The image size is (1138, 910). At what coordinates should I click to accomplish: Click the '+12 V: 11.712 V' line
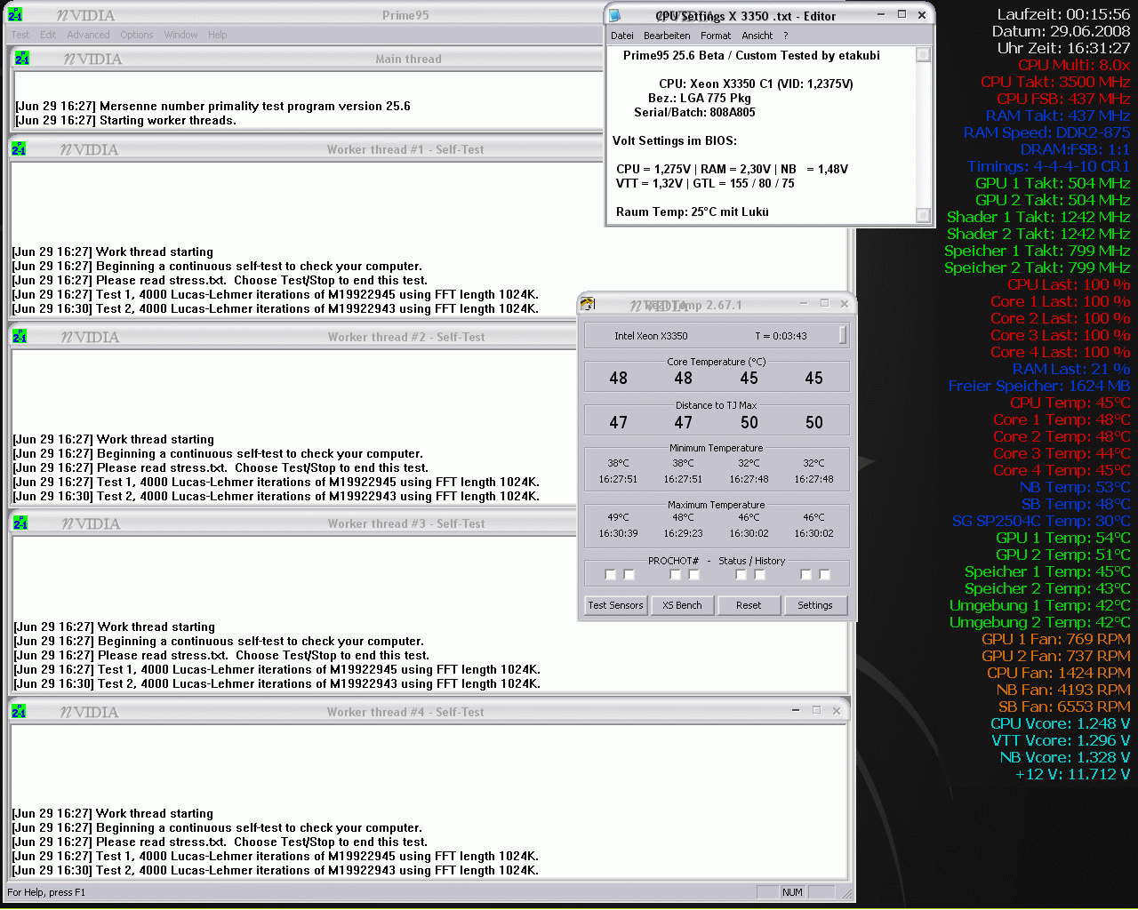(x=1073, y=774)
